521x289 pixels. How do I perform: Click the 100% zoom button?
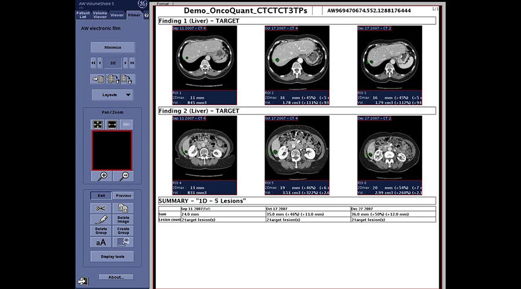pos(126,124)
